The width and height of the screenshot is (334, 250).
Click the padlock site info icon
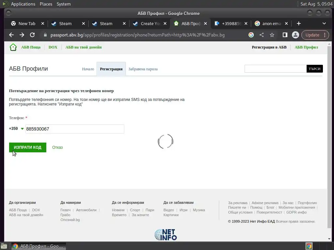(45, 35)
